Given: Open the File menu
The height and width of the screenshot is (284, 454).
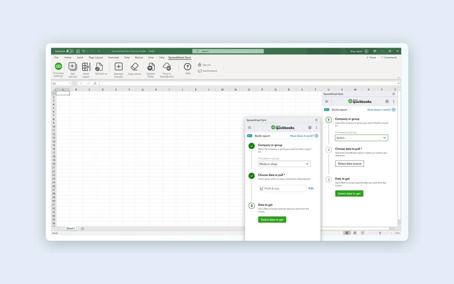Looking at the screenshot, I should pos(56,58).
